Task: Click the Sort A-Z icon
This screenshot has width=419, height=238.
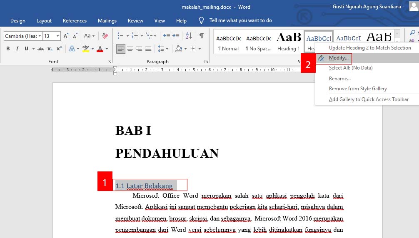Action: point(189,35)
